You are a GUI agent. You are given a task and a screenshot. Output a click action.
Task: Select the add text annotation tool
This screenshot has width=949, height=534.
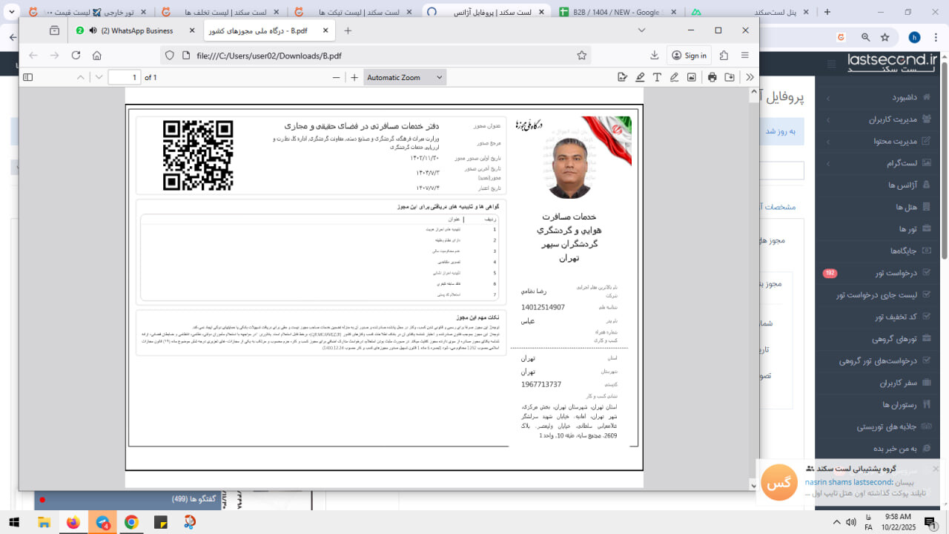(x=657, y=77)
